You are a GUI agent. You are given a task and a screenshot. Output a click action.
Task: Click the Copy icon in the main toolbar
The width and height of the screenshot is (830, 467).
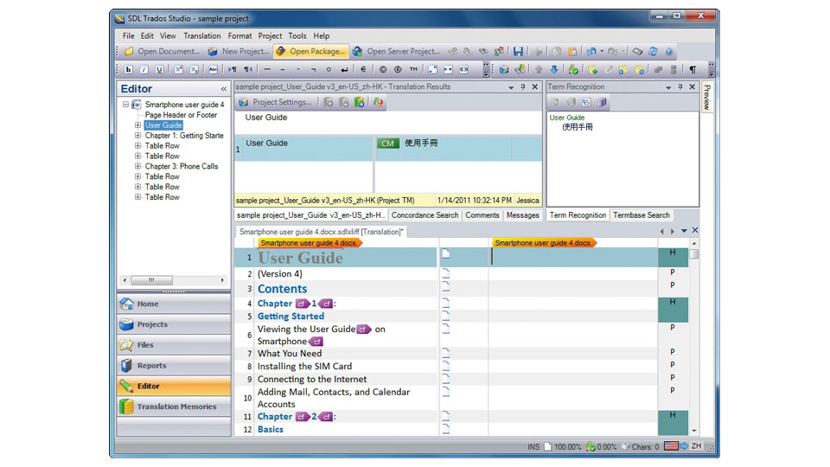(x=557, y=51)
